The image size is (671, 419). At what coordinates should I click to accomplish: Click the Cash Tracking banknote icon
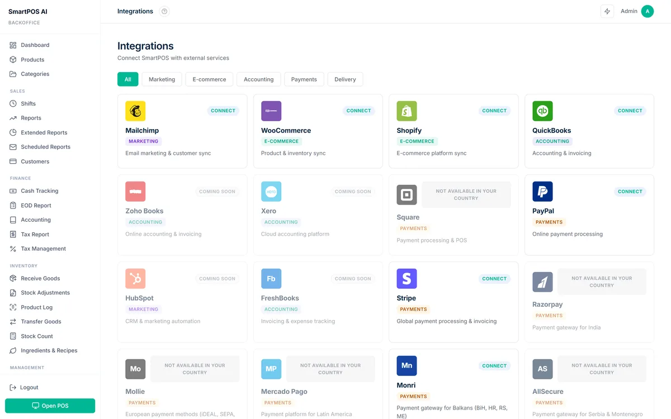coord(13,191)
